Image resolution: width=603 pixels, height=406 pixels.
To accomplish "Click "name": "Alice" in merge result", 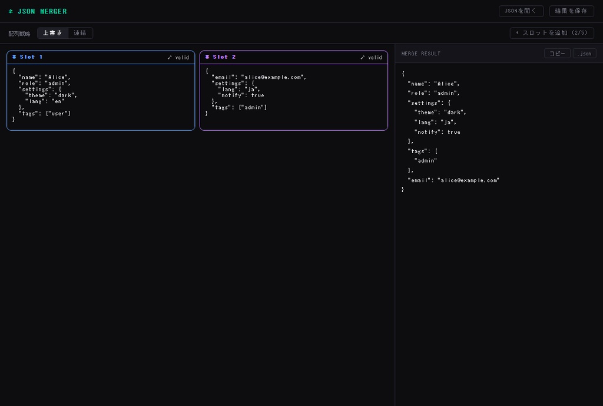I will 434,84.
